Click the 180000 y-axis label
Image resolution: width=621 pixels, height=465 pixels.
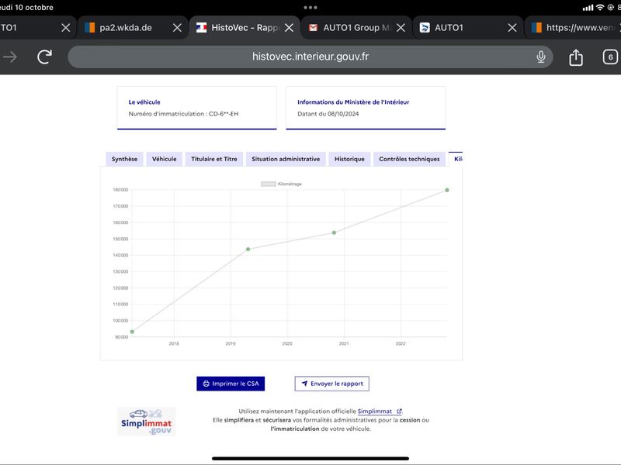point(120,190)
